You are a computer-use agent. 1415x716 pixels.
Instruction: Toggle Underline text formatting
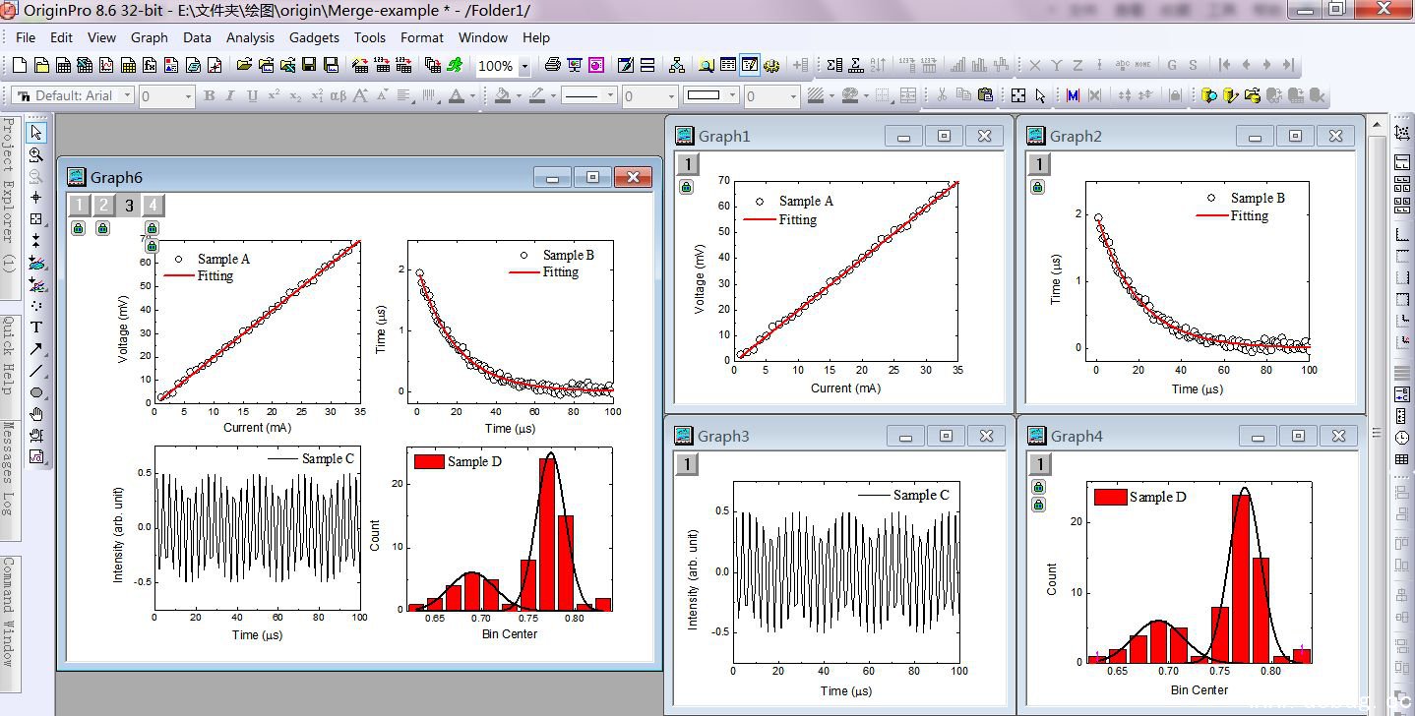click(252, 95)
